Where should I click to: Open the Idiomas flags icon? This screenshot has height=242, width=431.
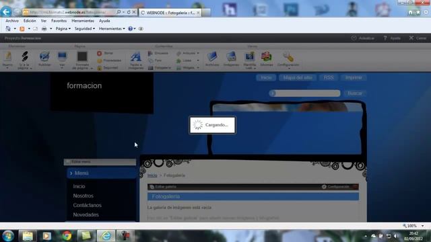tap(267, 56)
